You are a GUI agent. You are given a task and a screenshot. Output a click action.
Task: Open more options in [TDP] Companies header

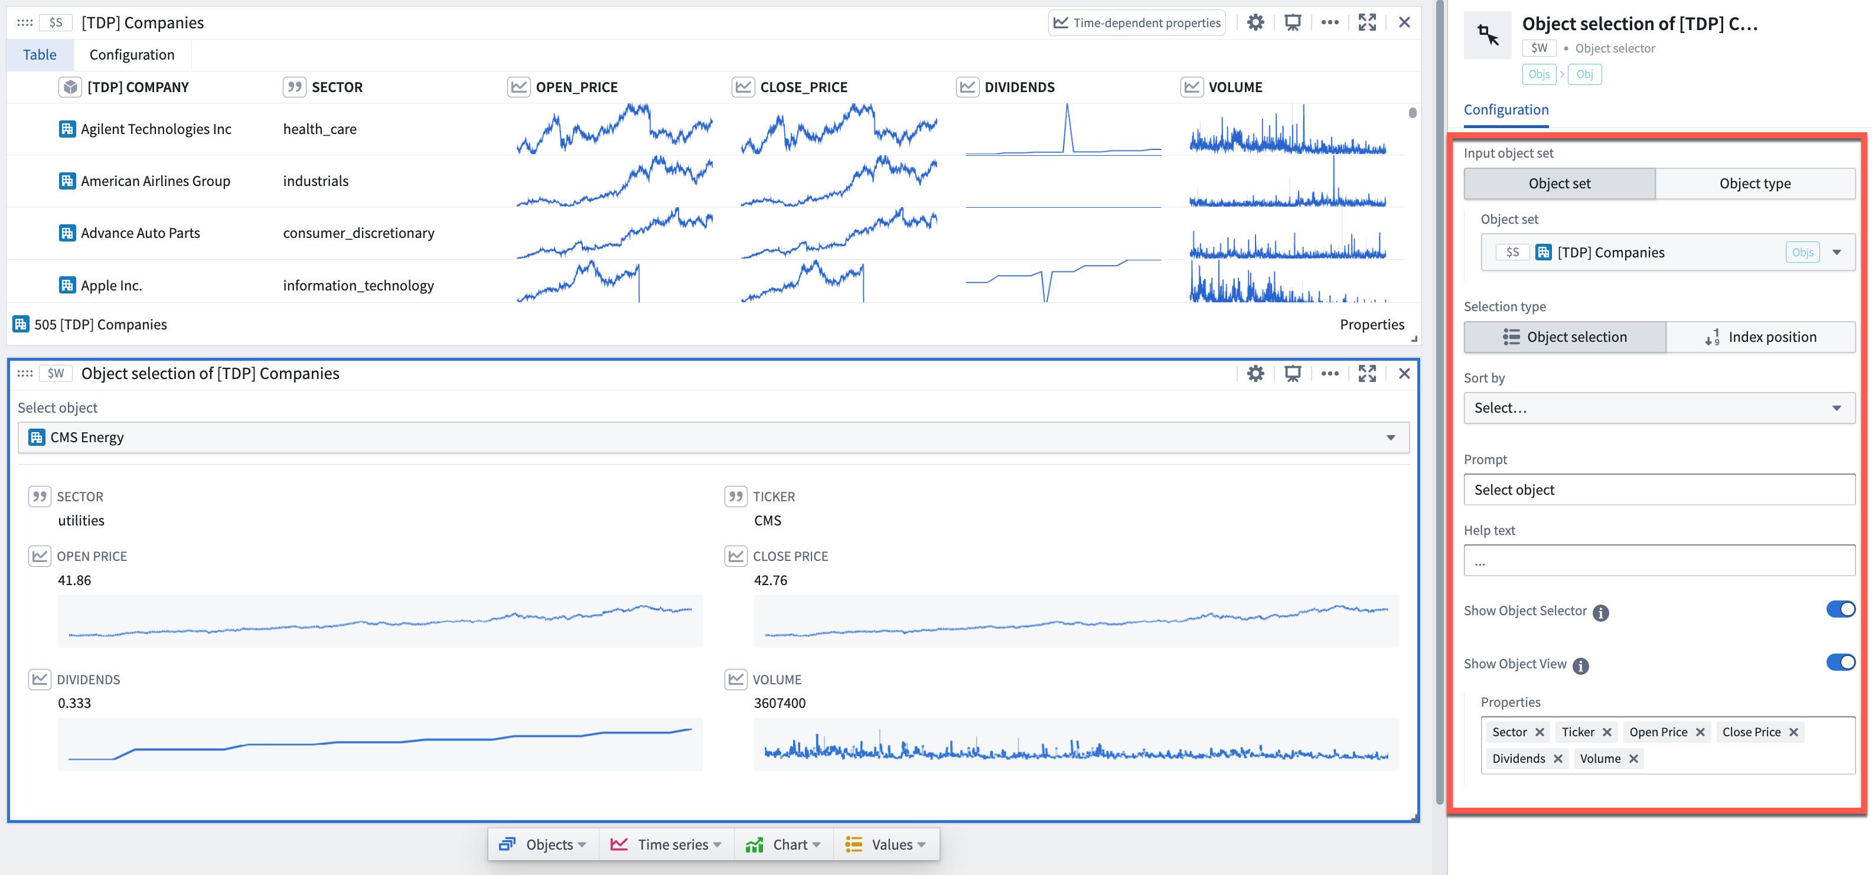tap(1329, 22)
